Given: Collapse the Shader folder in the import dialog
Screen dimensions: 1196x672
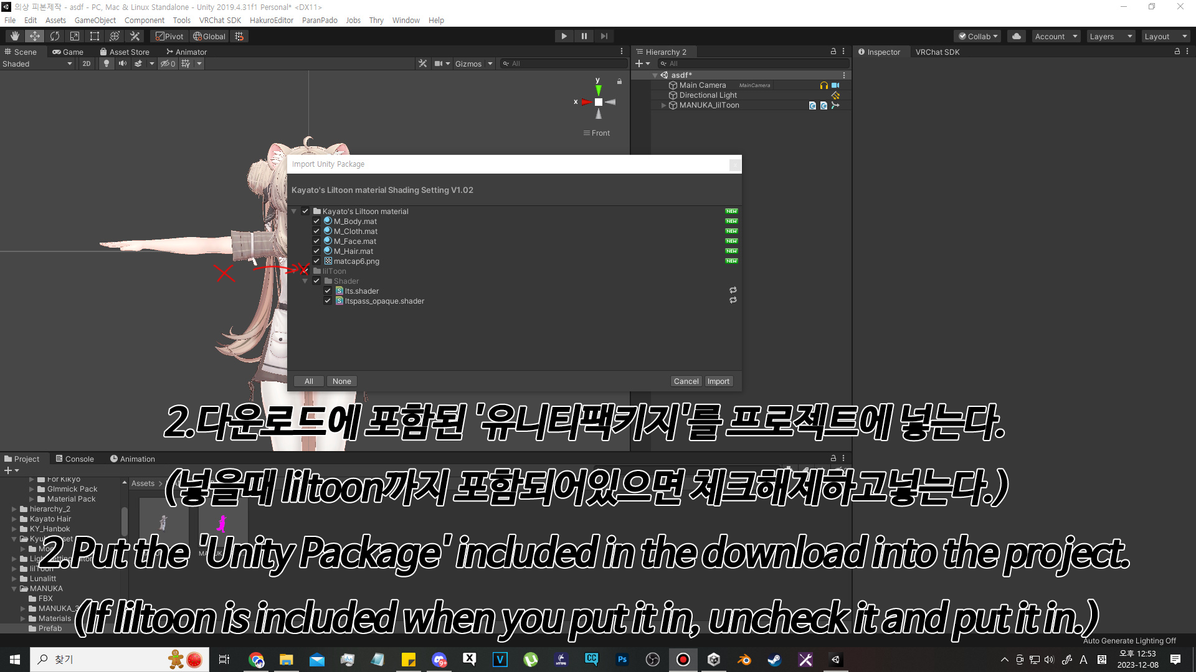Looking at the screenshot, I should tap(305, 281).
